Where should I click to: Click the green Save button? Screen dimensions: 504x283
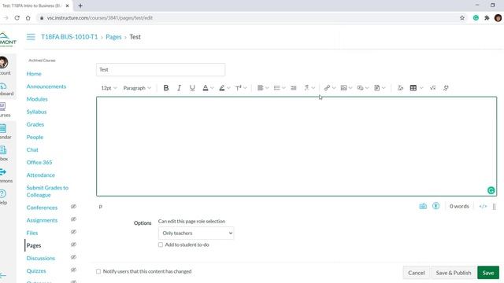click(x=488, y=273)
